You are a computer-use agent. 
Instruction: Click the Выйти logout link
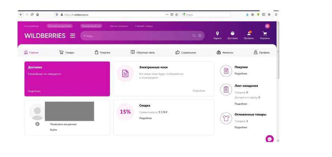53,130
